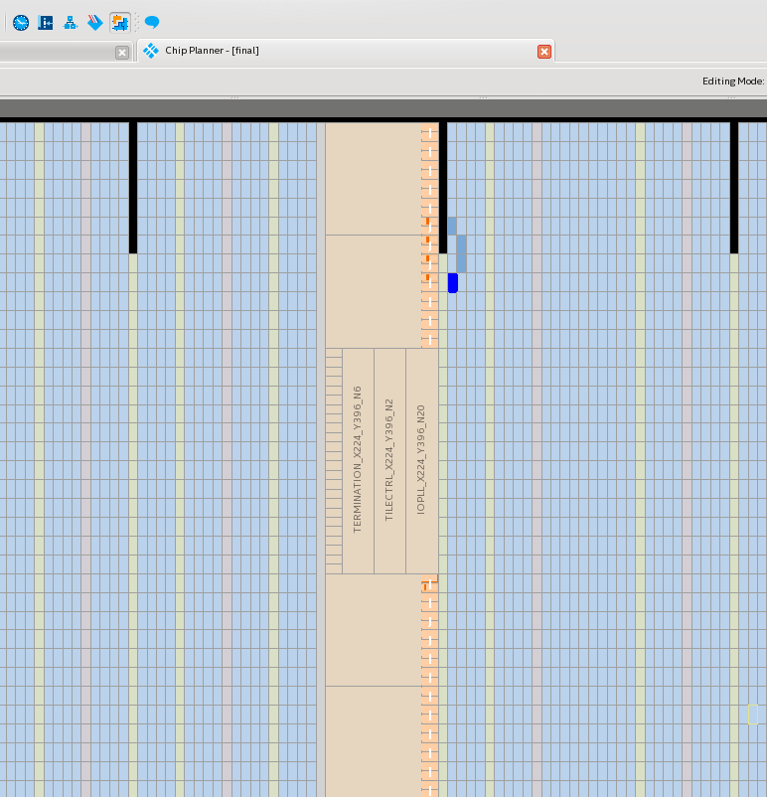Close the gray tab on the left

coord(122,53)
